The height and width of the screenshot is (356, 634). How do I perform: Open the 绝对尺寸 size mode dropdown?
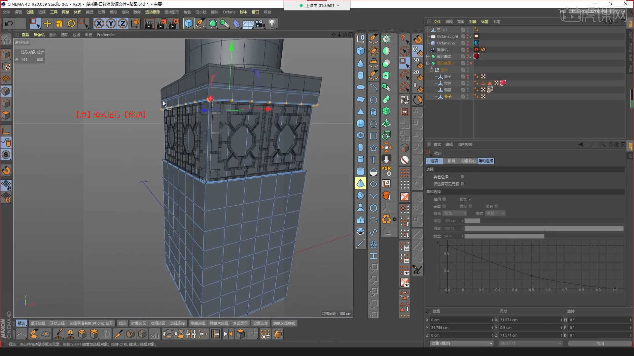pos(530,343)
